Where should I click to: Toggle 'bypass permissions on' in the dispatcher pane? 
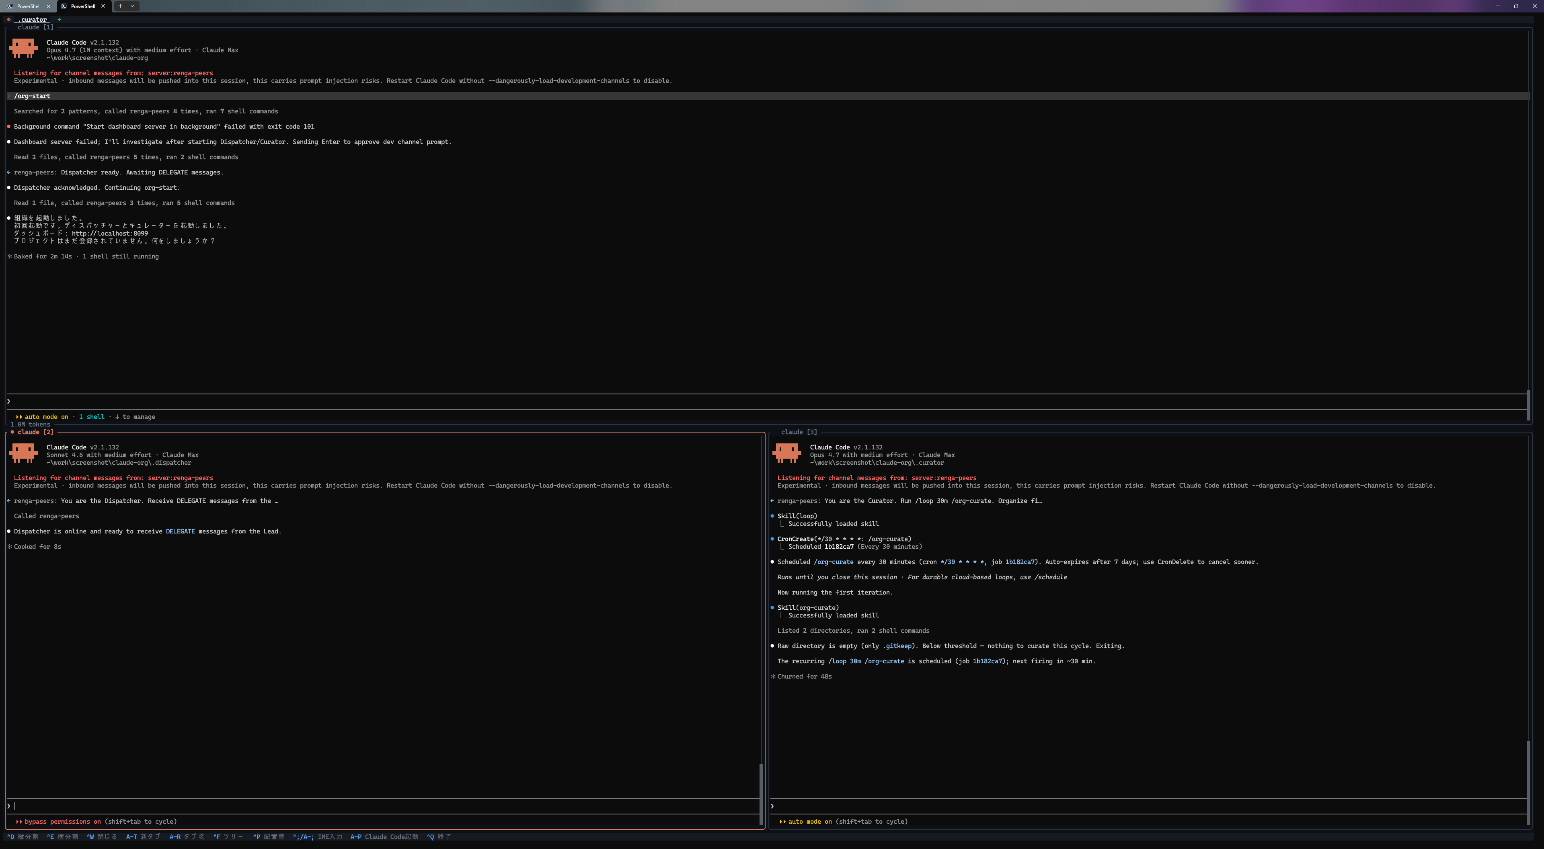pyautogui.click(x=62, y=822)
